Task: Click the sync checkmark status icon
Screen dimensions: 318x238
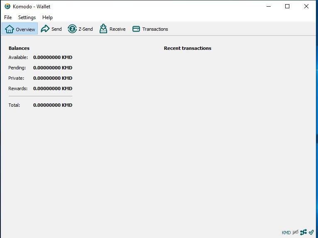Action: (311, 232)
